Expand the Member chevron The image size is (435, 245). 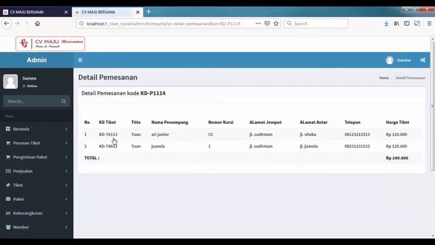tap(67, 227)
